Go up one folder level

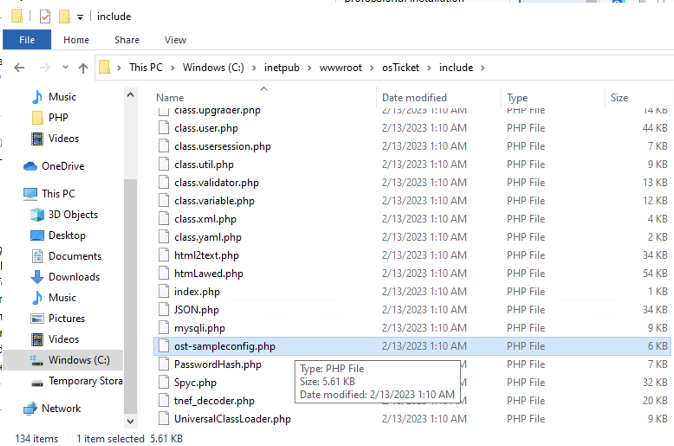[83, 68]
